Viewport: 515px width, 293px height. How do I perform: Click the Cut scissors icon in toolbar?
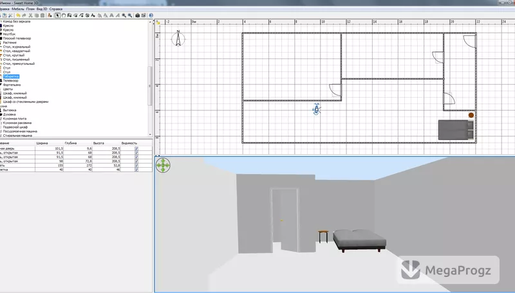[30, 15]
